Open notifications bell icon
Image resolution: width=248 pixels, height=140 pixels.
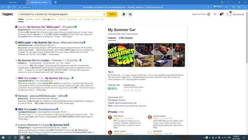point(221,14)
